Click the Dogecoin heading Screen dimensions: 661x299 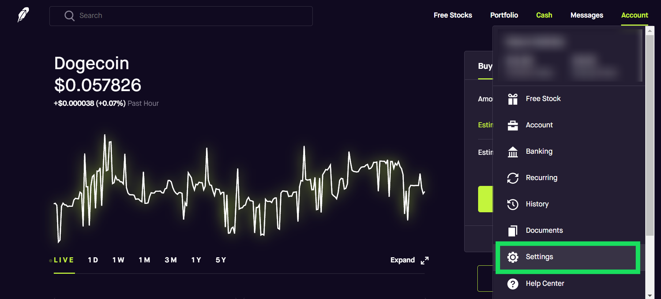coord(91,63)
